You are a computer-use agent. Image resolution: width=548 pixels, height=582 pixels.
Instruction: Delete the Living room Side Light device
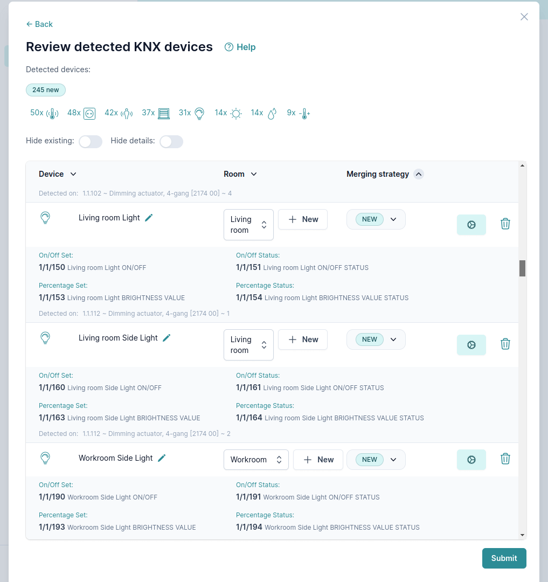pyautogui.click(x=505, y=344)
